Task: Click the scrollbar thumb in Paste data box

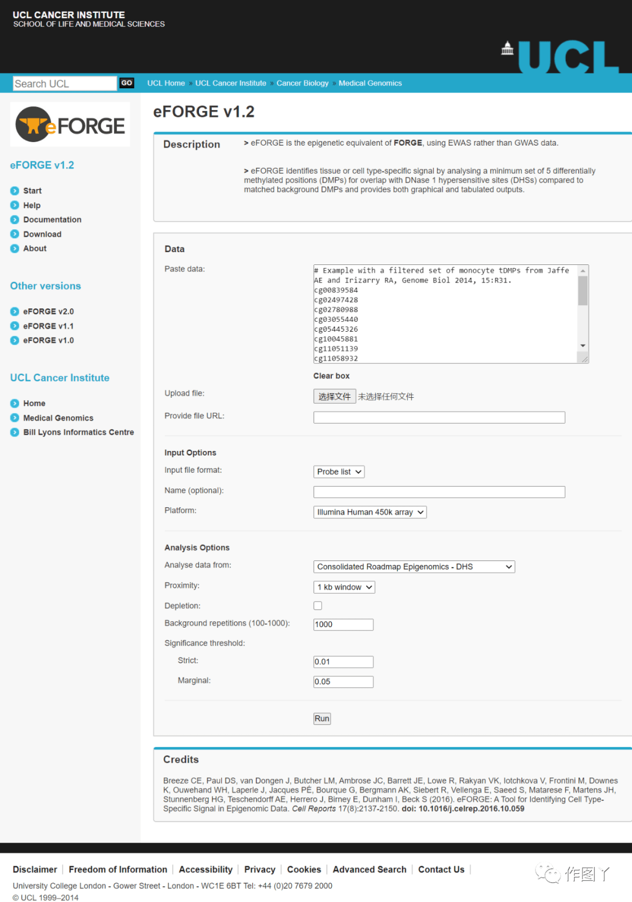Action: [583, 291]
